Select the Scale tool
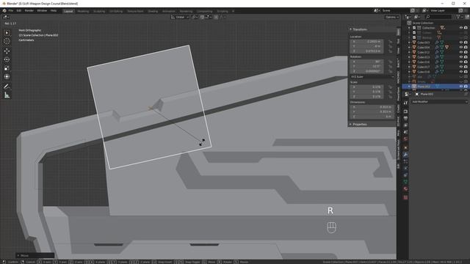 click(7, 68)
